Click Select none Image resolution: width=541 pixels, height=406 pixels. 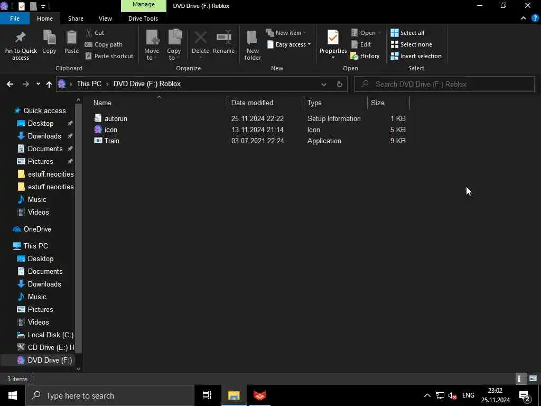[411, 44]
